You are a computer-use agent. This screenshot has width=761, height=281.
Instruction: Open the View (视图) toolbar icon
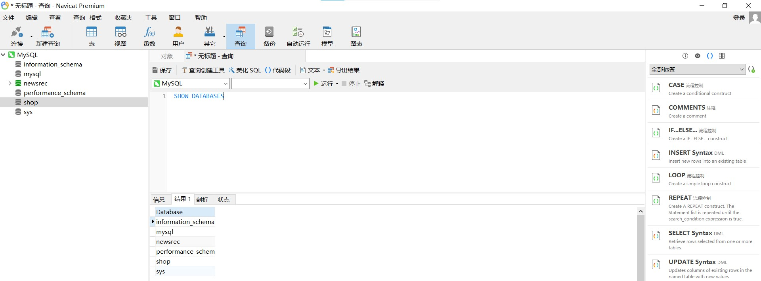pos(120,36)
